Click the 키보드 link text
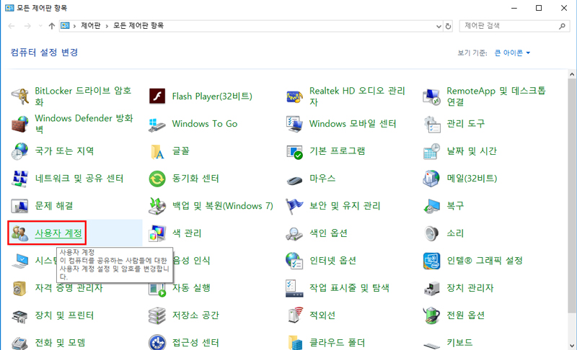Screen dimensions: 577x350 [459, 343]
